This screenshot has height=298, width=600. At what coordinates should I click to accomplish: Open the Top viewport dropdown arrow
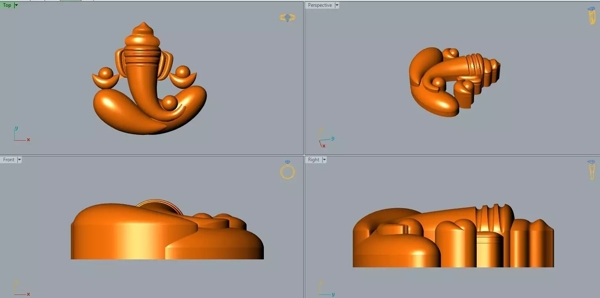[16, 5]
